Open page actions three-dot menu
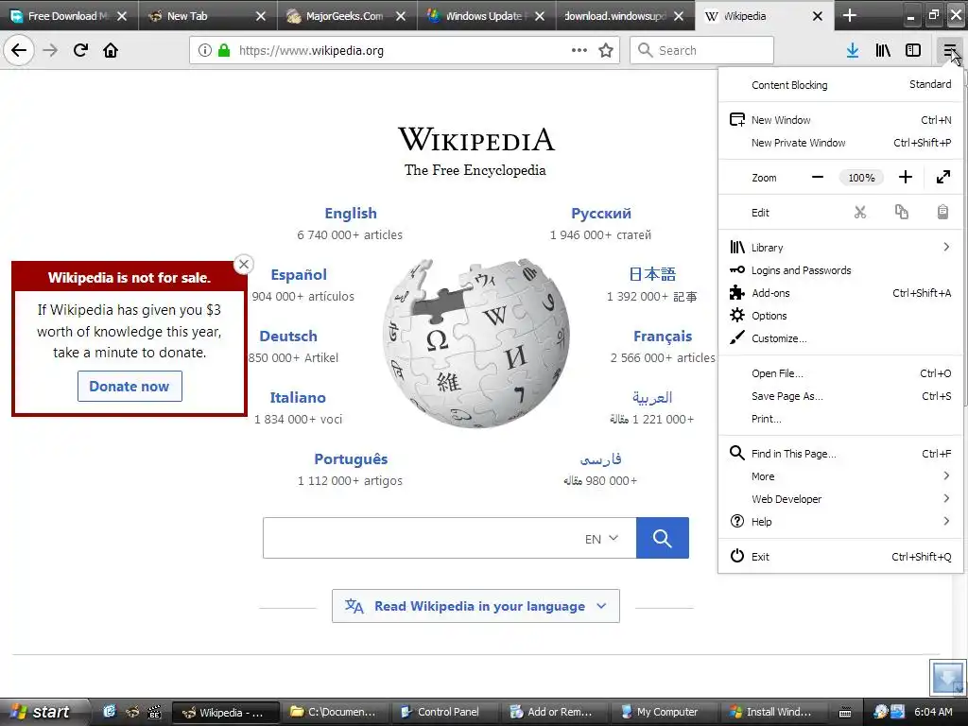Viewport: 968px width, 726px height. [x=579, y=50]
